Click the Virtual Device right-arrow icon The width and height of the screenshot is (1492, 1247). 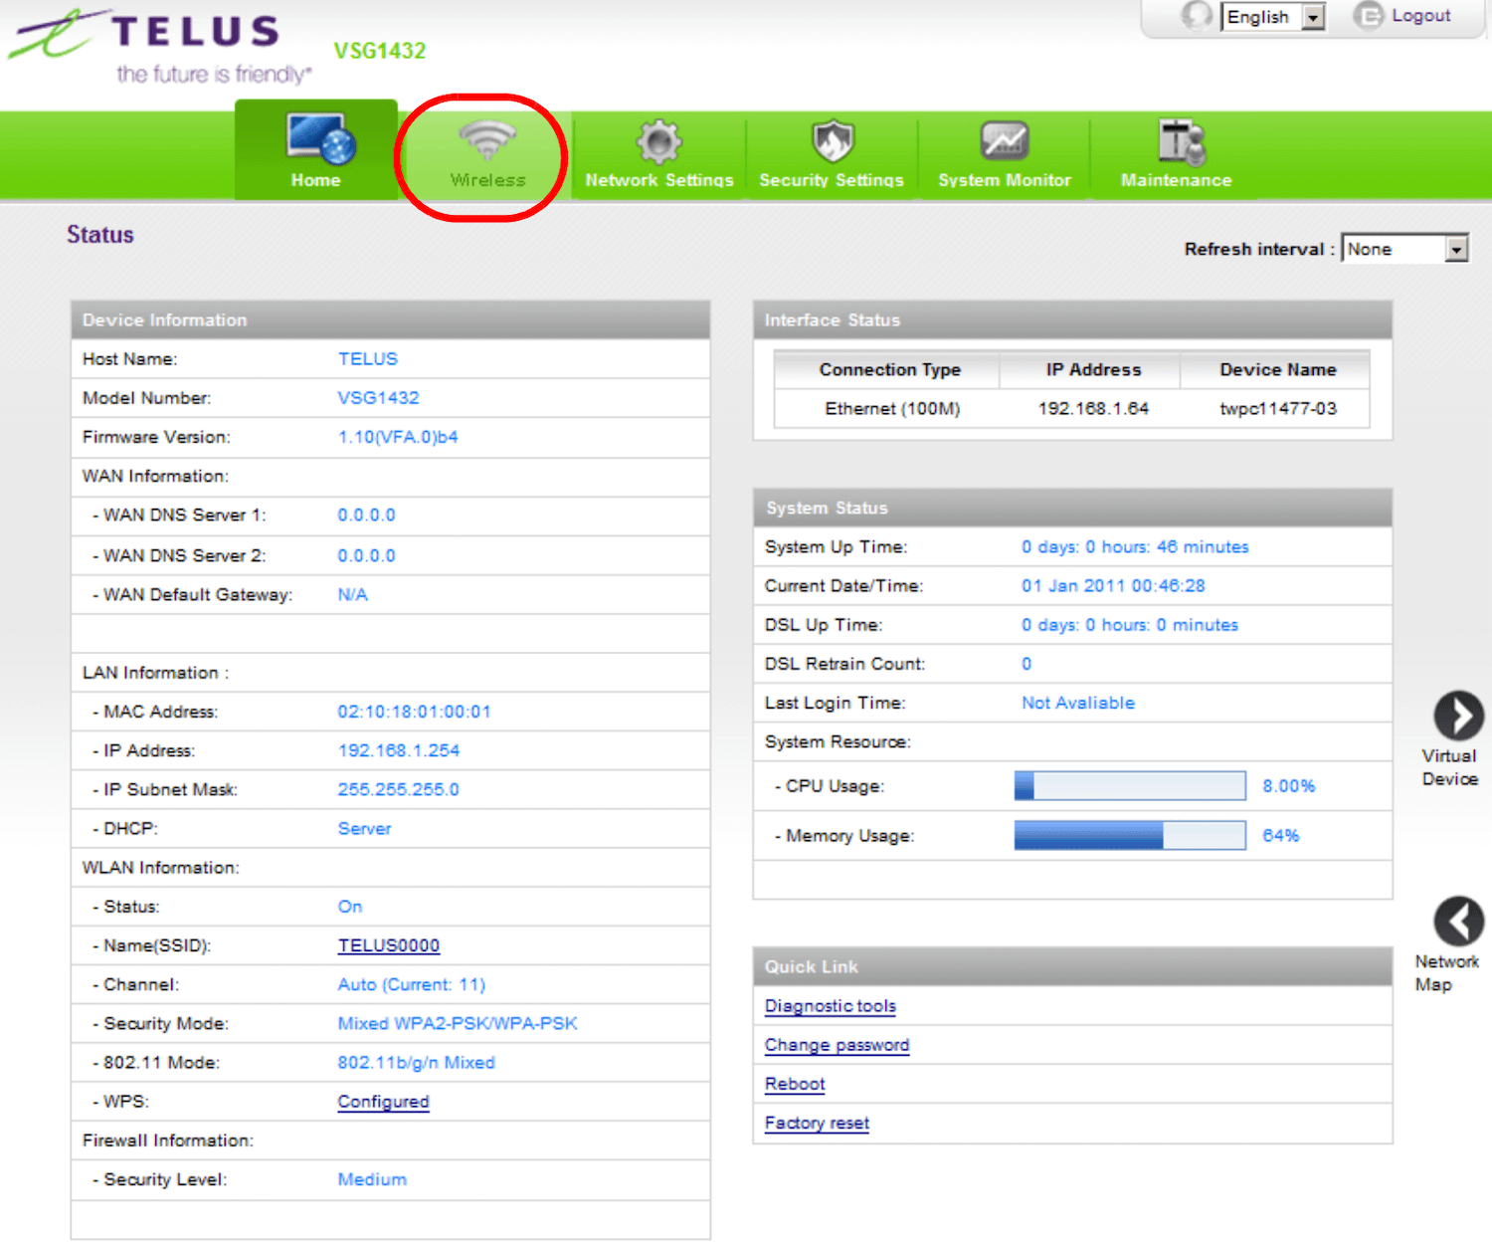click(1458, 716)
